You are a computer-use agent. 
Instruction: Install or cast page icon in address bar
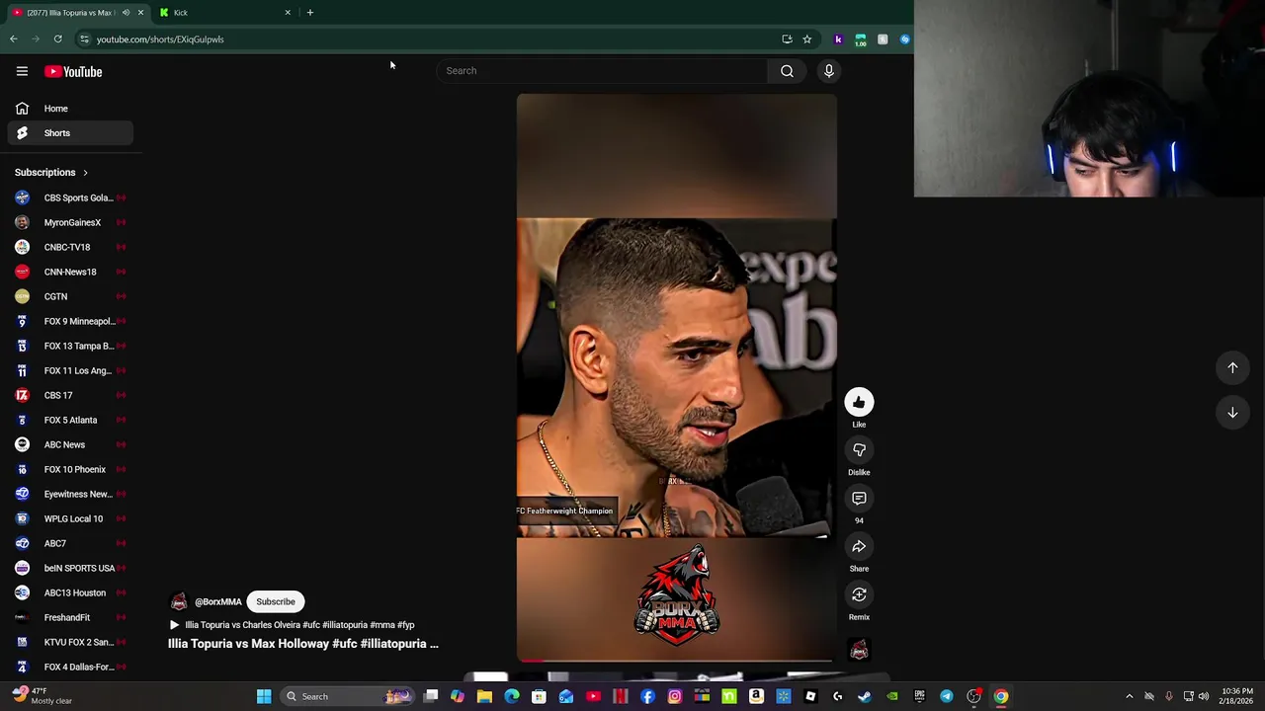[787, 39]
